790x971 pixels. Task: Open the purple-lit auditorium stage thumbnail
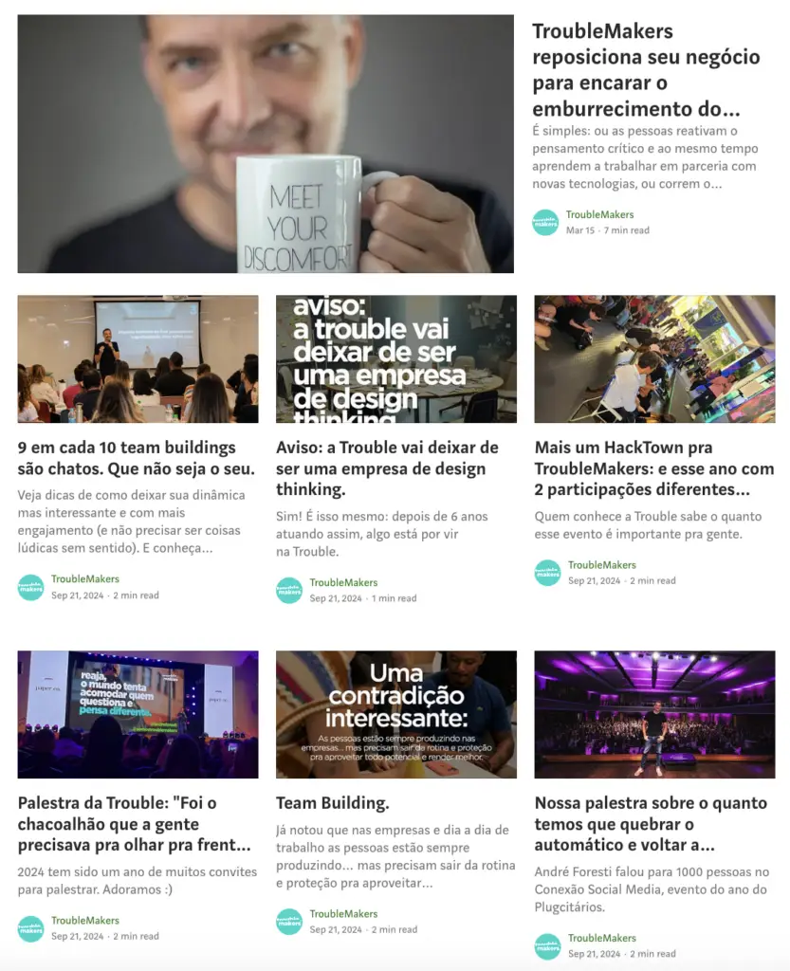(655, 714)
